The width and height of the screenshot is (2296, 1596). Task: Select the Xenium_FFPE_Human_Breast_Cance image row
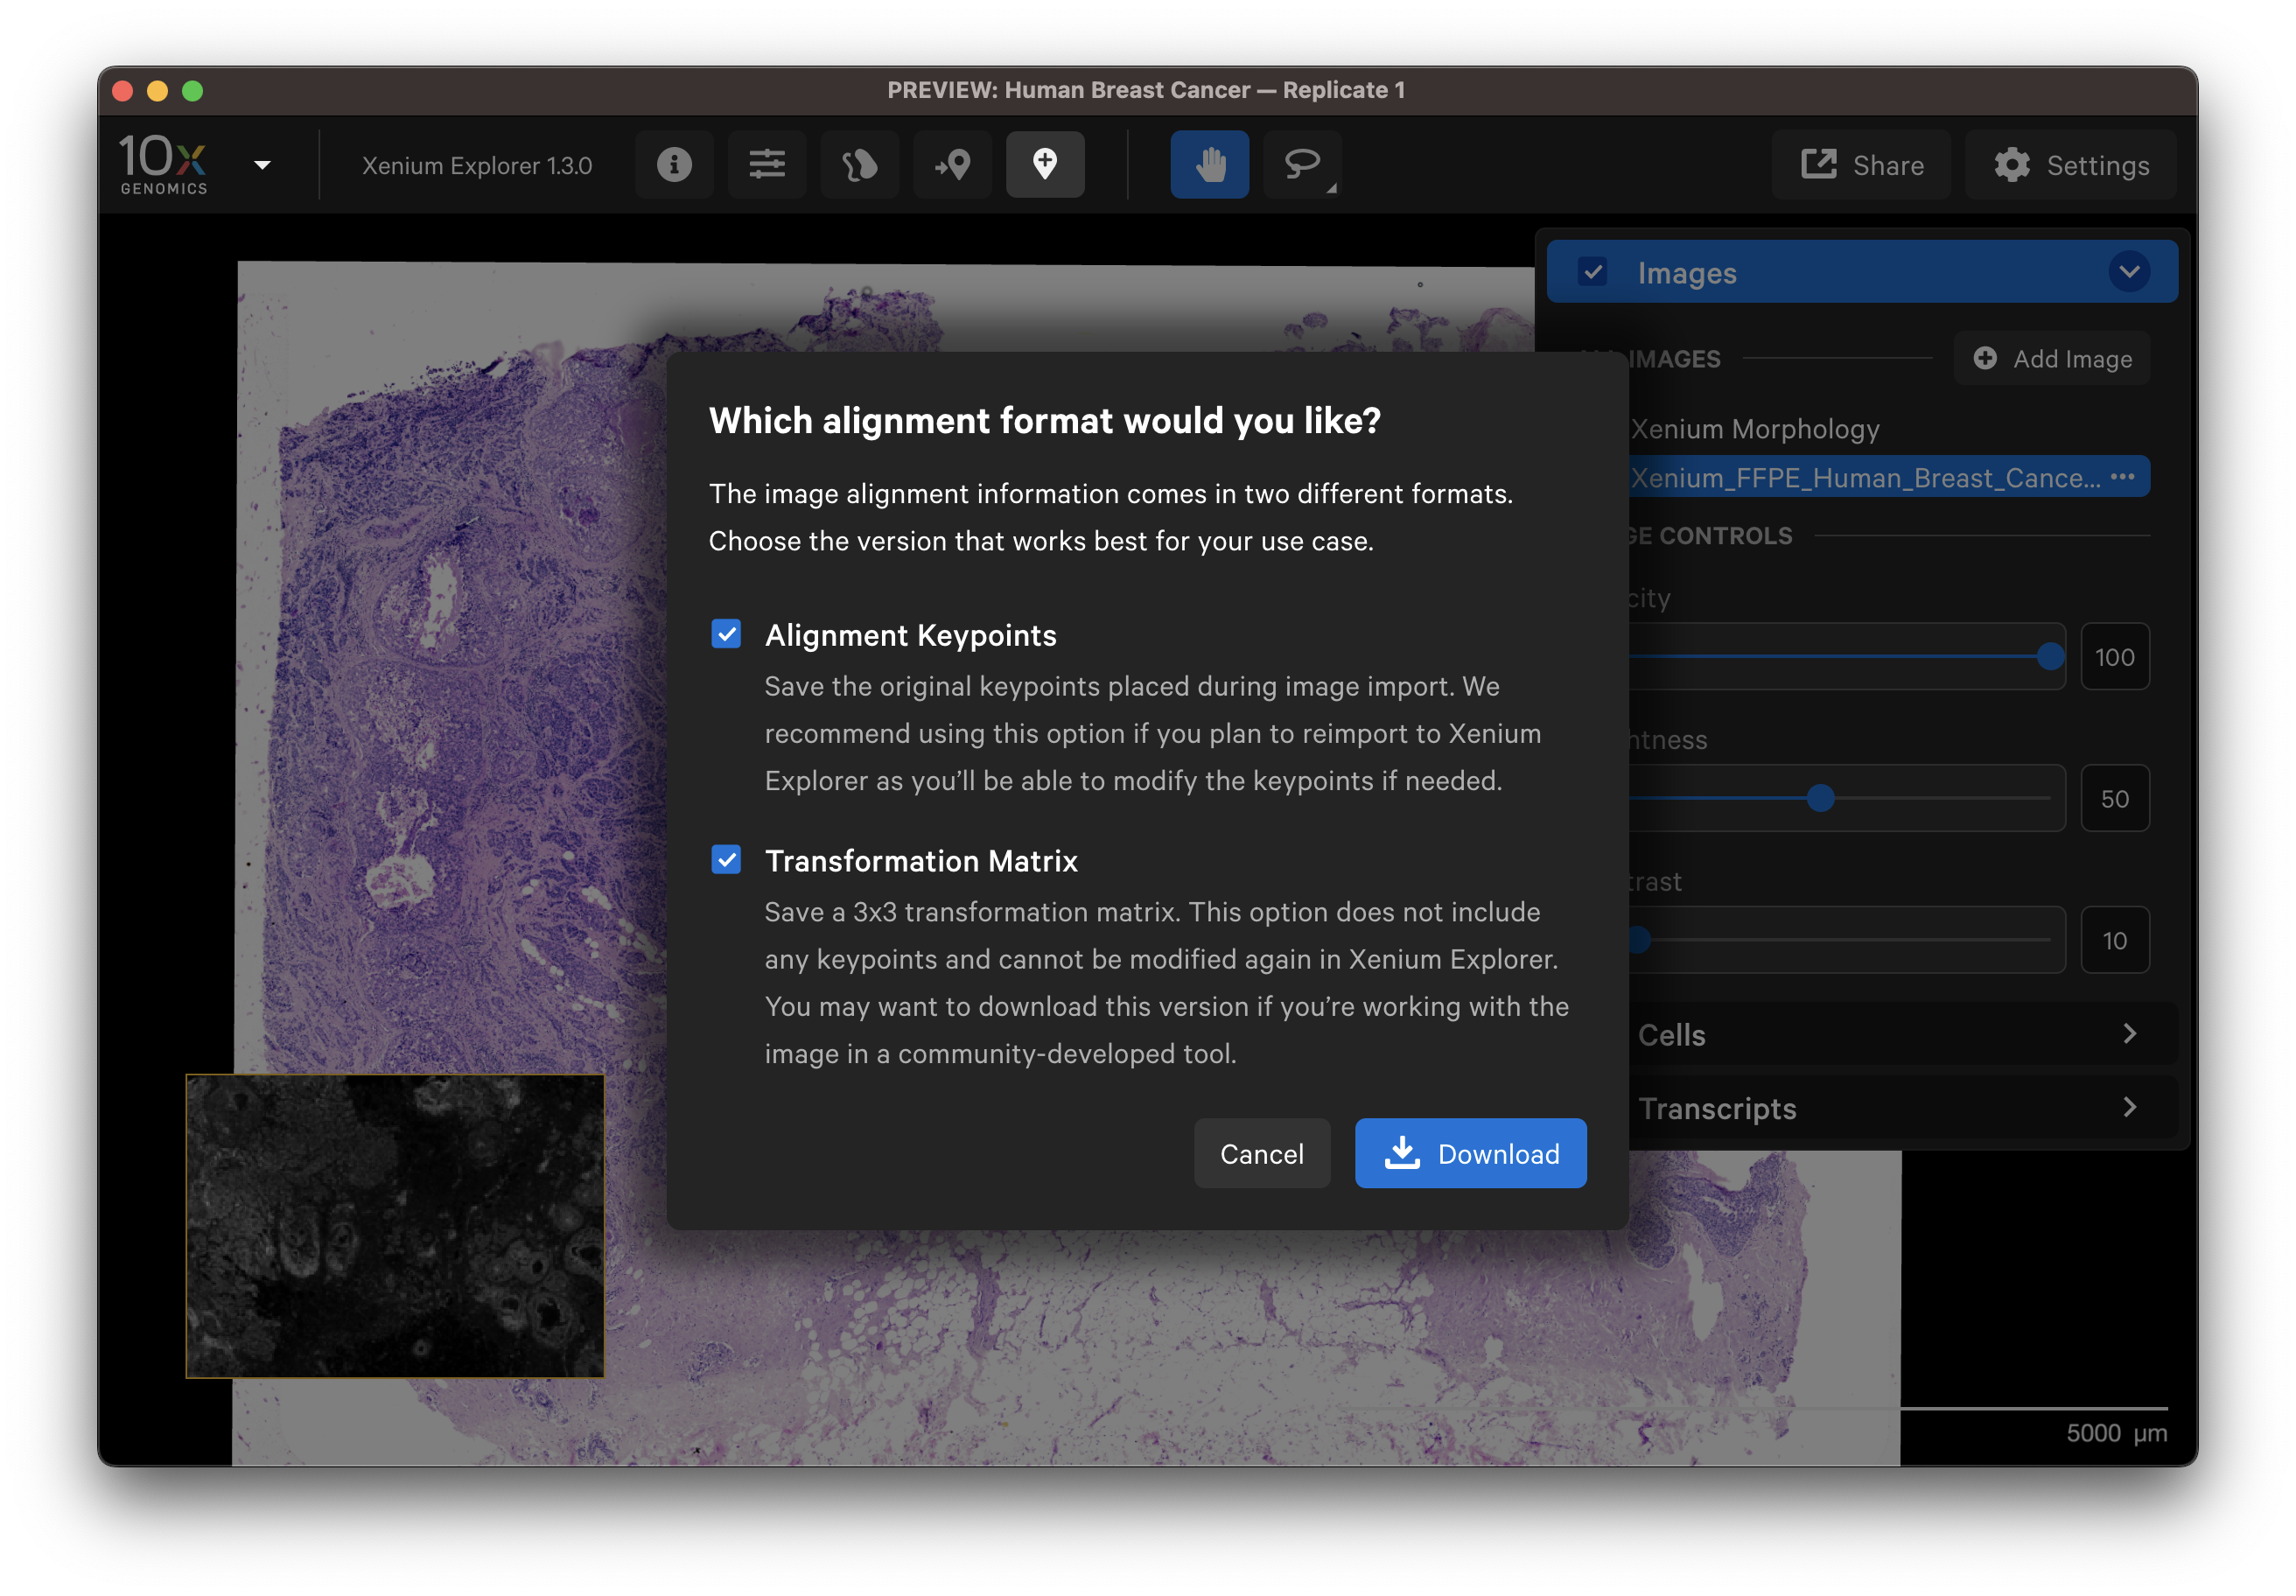(1888, 477)
